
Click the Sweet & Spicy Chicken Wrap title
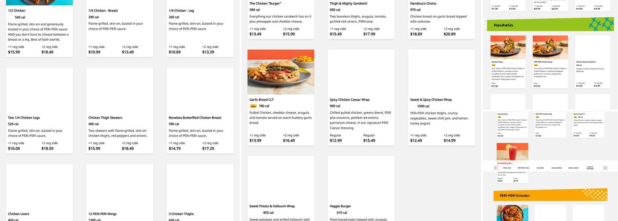click(x=431, y=100)
